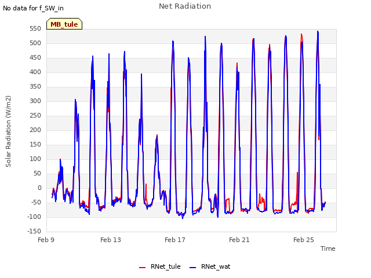371x278 pixels.
Task: Click the Feb 21 x-axis tick label
Action: click(239, 240)
